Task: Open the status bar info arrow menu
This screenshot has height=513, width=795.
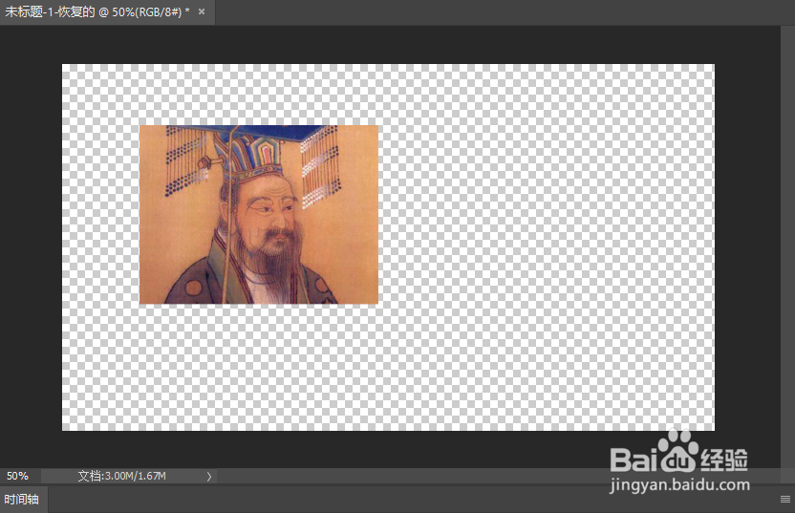Action: [209, 476]
